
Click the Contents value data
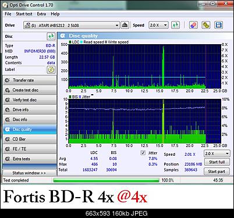tap(51, 63)
